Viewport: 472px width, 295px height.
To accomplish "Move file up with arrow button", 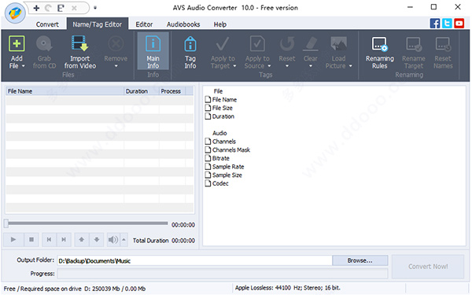I will click(81, 240).
